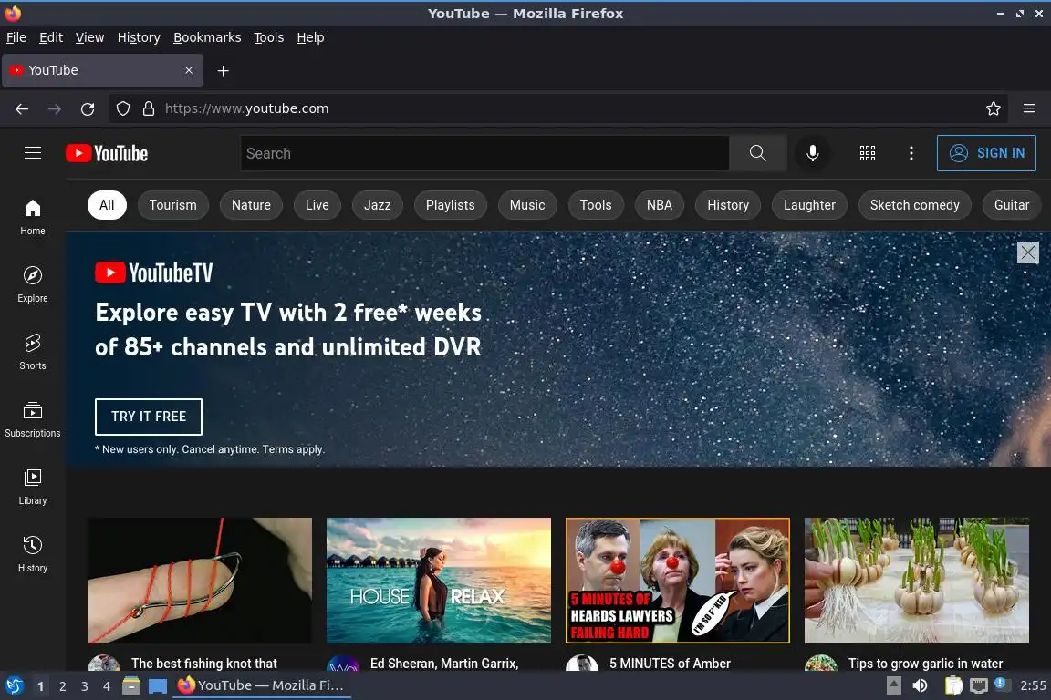This screenshot has height=700, width=1051.
Task: Open the Heards Lawyers video thumbnail
Action: click(678, 580)
